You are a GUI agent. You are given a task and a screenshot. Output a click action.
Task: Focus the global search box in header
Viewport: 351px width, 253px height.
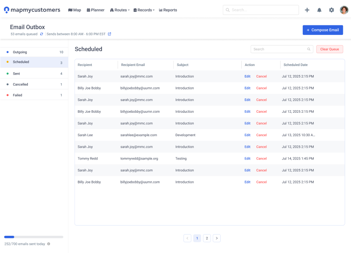tap(261, 10)
